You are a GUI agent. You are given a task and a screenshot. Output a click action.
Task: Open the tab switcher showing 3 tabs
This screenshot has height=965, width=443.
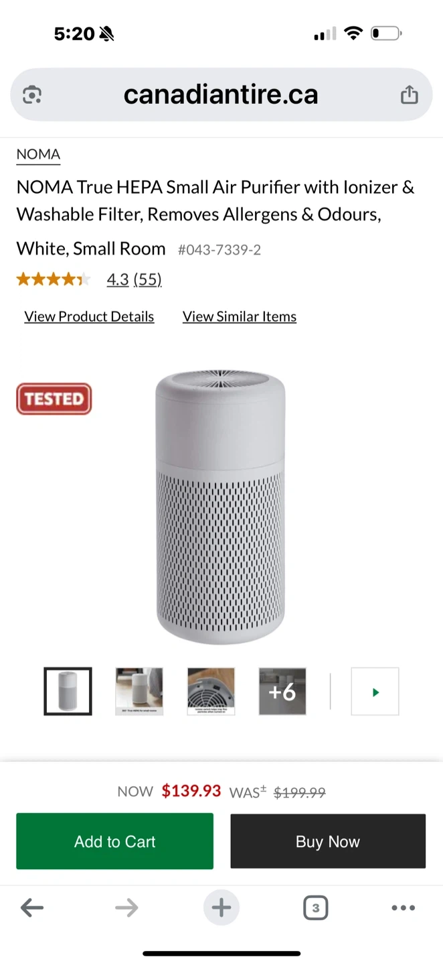[315, 908]
